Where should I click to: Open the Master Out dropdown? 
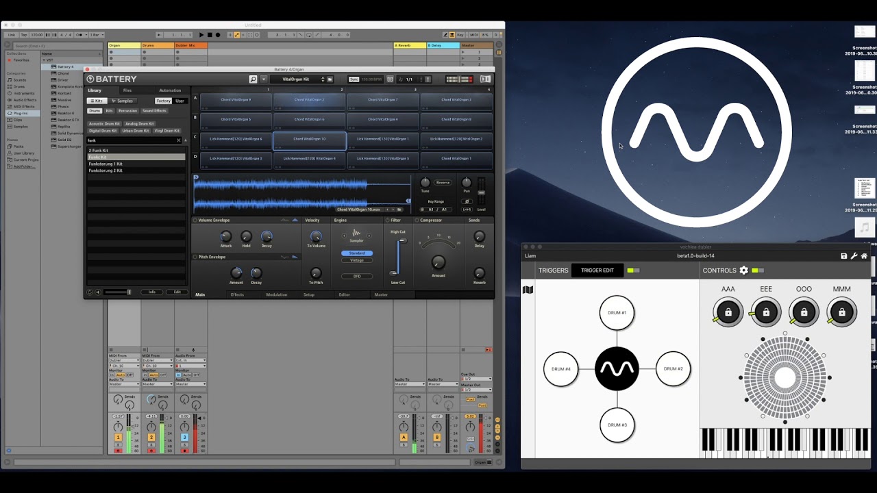476,390
